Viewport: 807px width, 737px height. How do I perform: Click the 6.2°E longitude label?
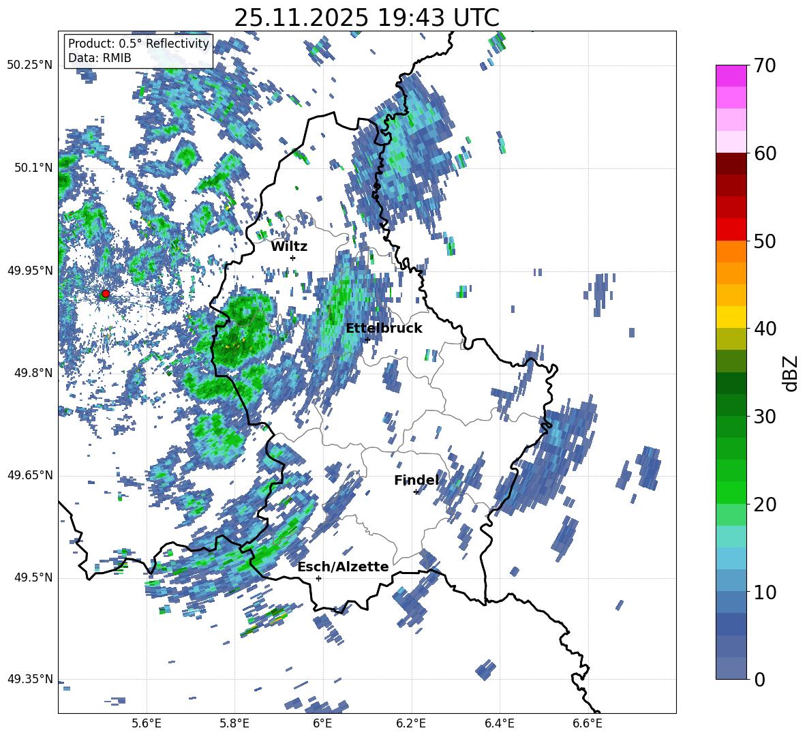(411, 724)
